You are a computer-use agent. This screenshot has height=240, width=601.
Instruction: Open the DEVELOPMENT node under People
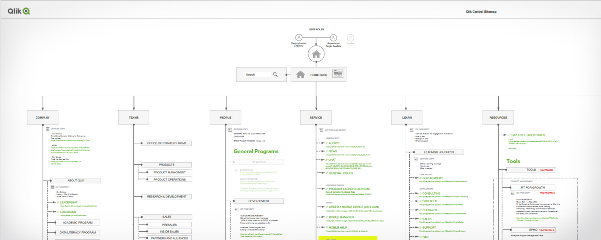click(x=259, y=201)
